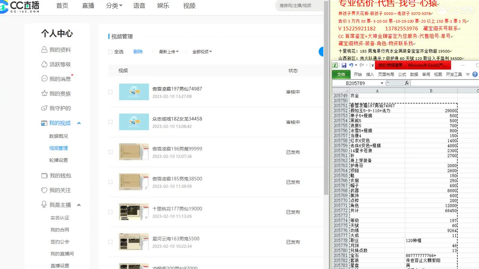Check the box for 傲雪凌霜196男魔99999

click(110, 152)
